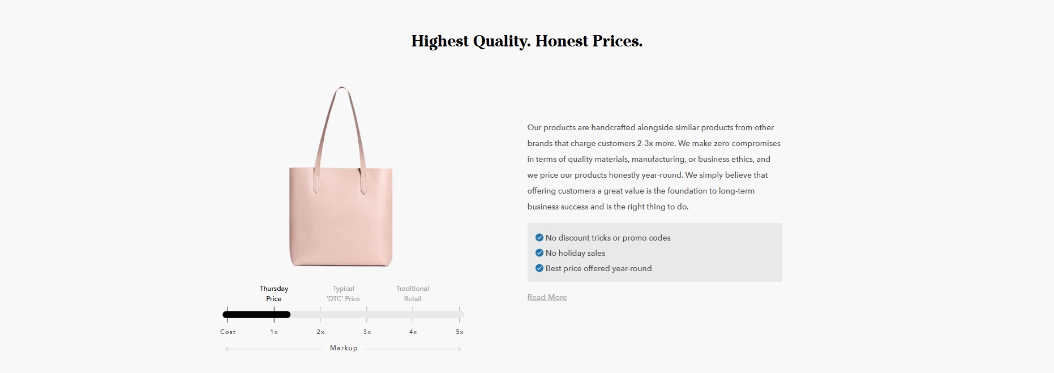Click the right arrow of the Markup line

(x=459, y=349)
